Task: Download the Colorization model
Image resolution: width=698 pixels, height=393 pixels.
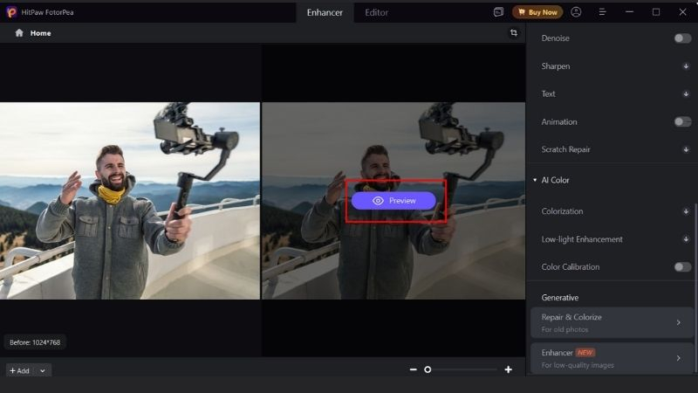Action: coord(686,211)
